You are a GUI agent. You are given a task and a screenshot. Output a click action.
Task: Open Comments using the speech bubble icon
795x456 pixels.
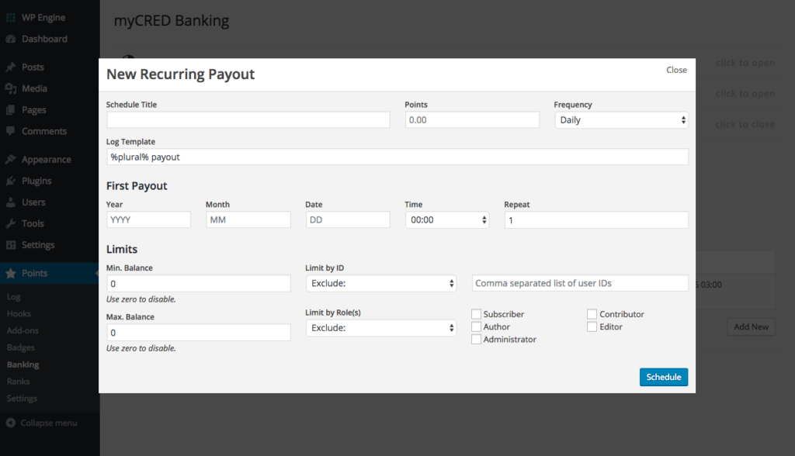tap(12, 130)
